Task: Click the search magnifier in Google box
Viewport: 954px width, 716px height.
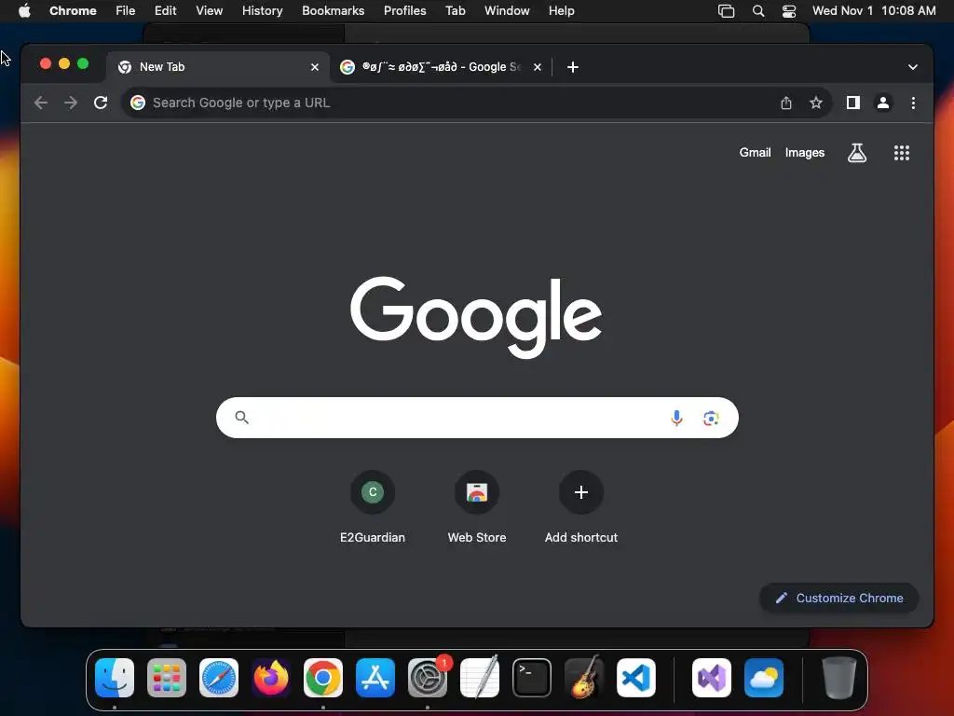Action: coord(241,418)
